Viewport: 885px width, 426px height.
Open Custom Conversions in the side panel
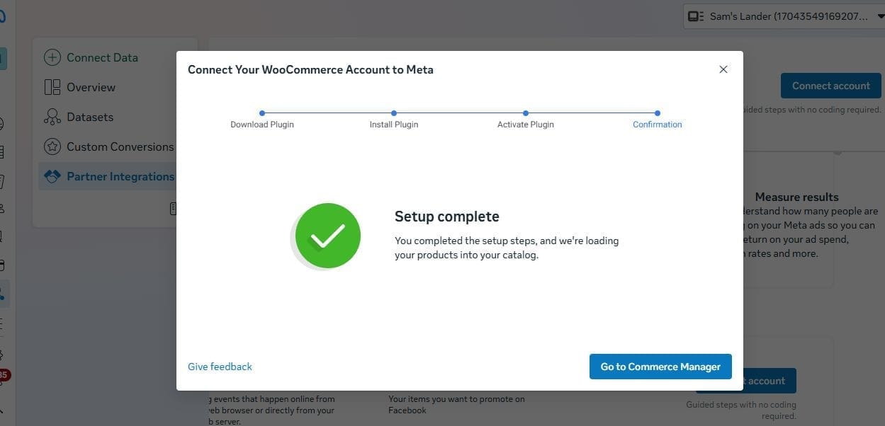(x=120, y=146)
